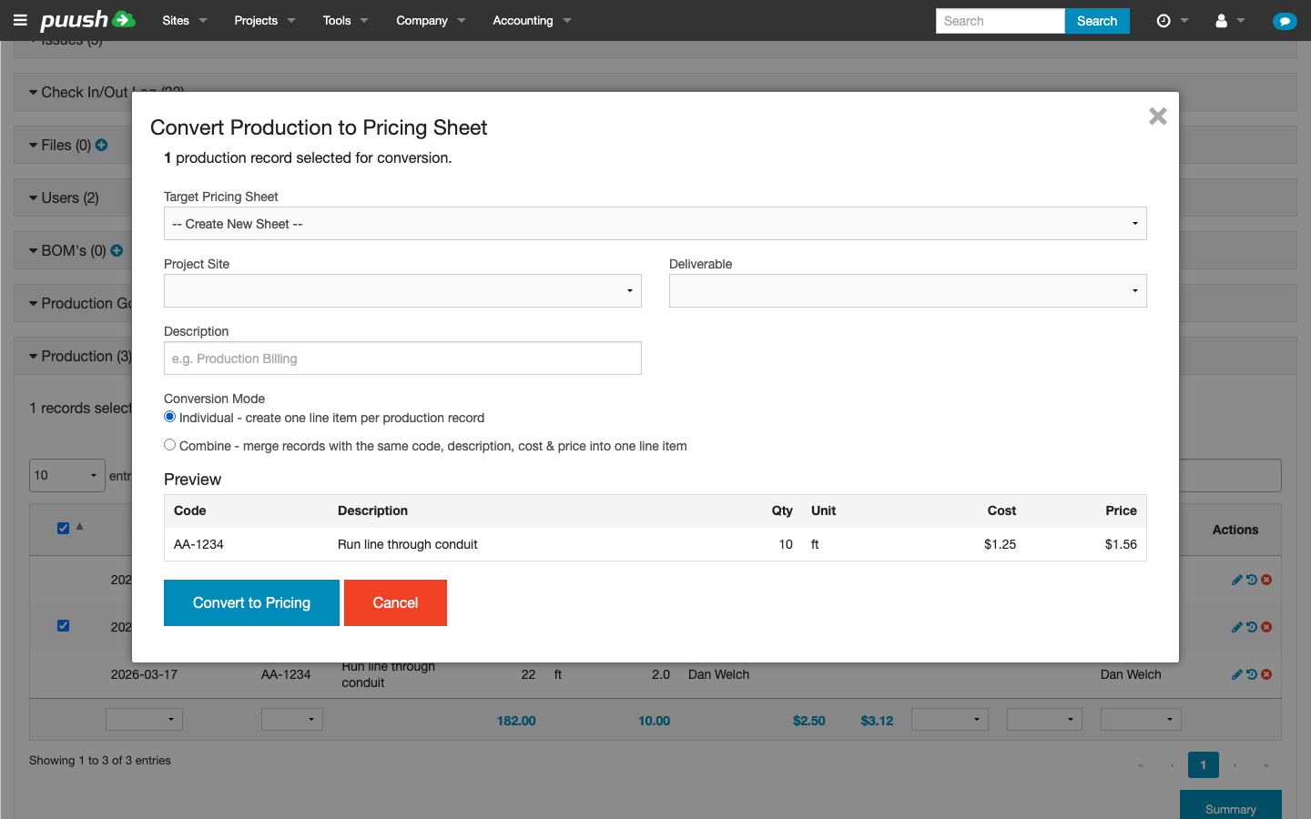
Task: Open the Target Pricing Sheet dropdown
Action: coord(655,223)
